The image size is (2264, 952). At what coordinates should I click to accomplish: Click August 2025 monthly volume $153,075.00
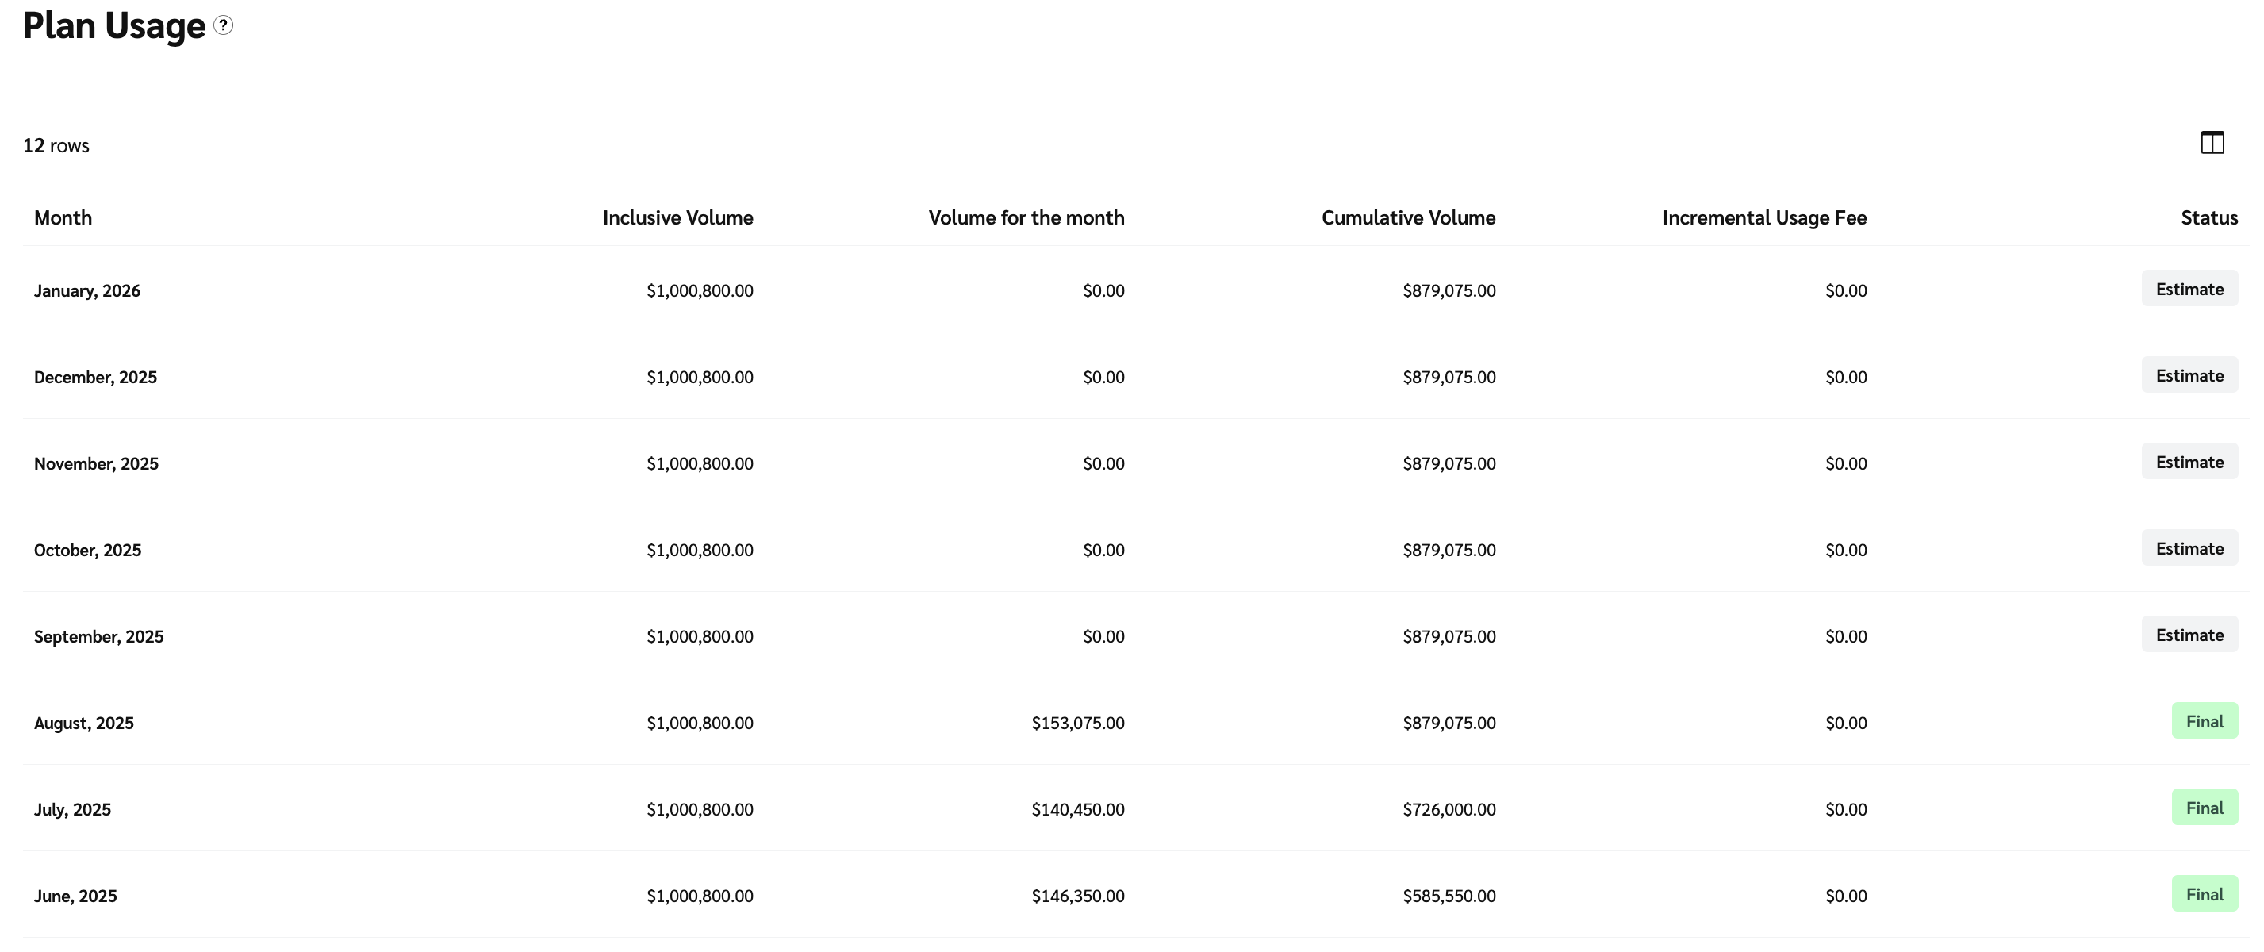click(x=1077, y=723)
